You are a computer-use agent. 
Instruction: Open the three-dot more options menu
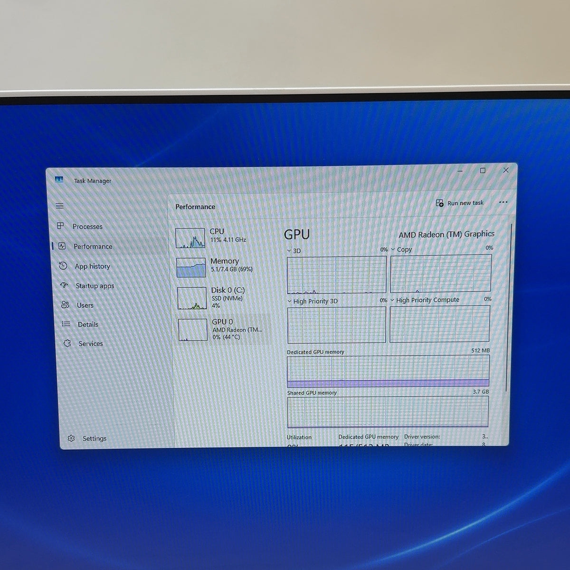pyautogui.click(x=503, y=202)
